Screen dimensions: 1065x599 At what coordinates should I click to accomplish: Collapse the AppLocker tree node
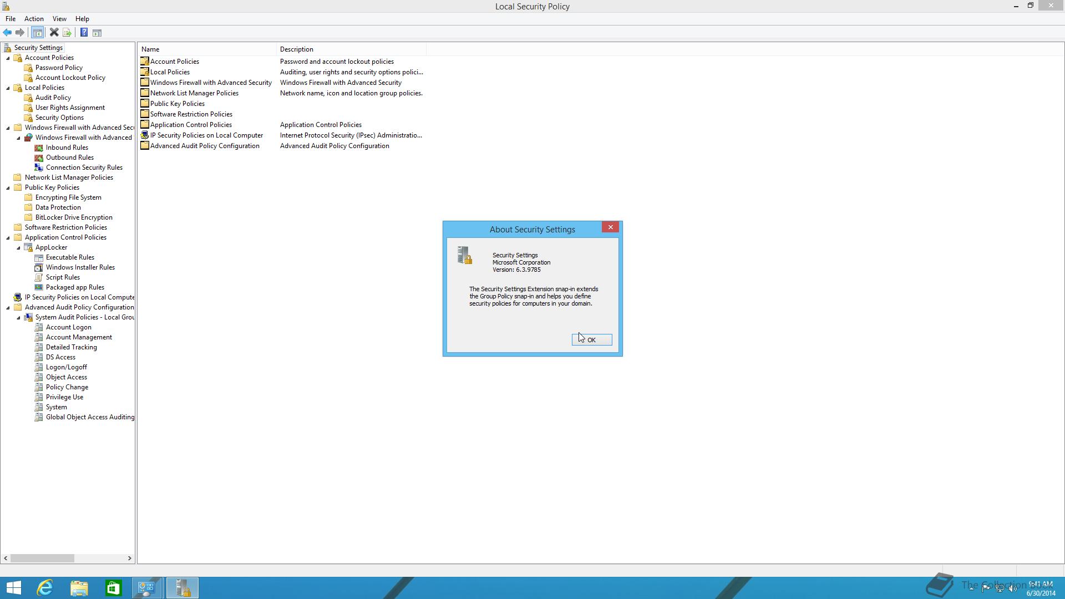[18, 248]
